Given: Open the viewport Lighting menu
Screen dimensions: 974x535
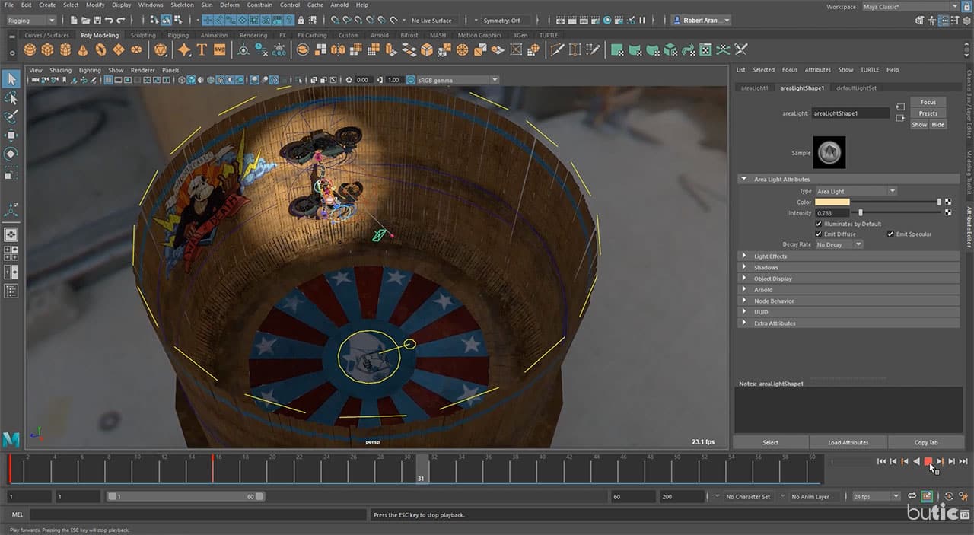Looking at the screenshot, I should (x=90, y=70).
